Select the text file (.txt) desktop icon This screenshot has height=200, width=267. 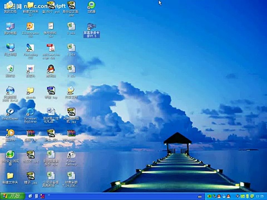(x=51, y=30)
